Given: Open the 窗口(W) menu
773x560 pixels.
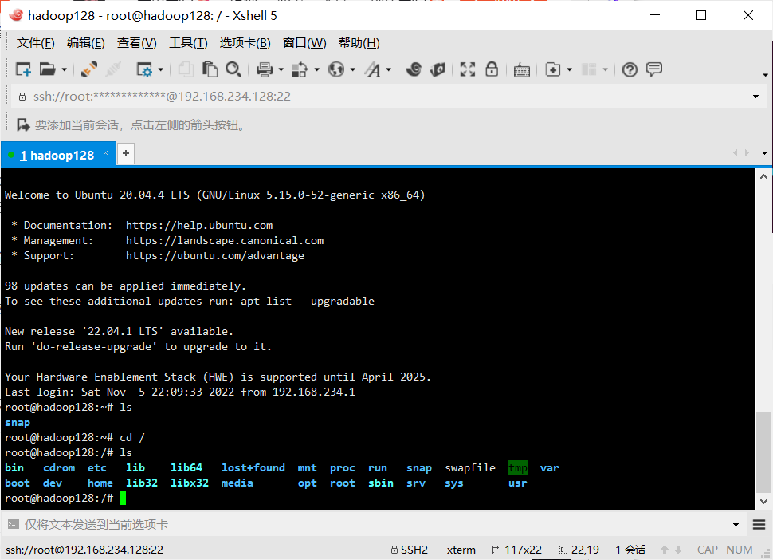Looking at the screenshot, I should tap(304, 43).
